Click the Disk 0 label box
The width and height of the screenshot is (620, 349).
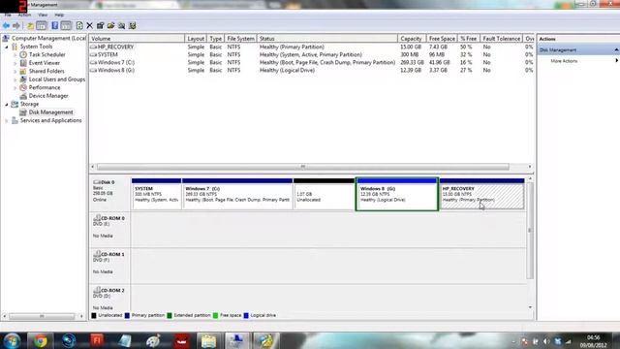point(110,194)
